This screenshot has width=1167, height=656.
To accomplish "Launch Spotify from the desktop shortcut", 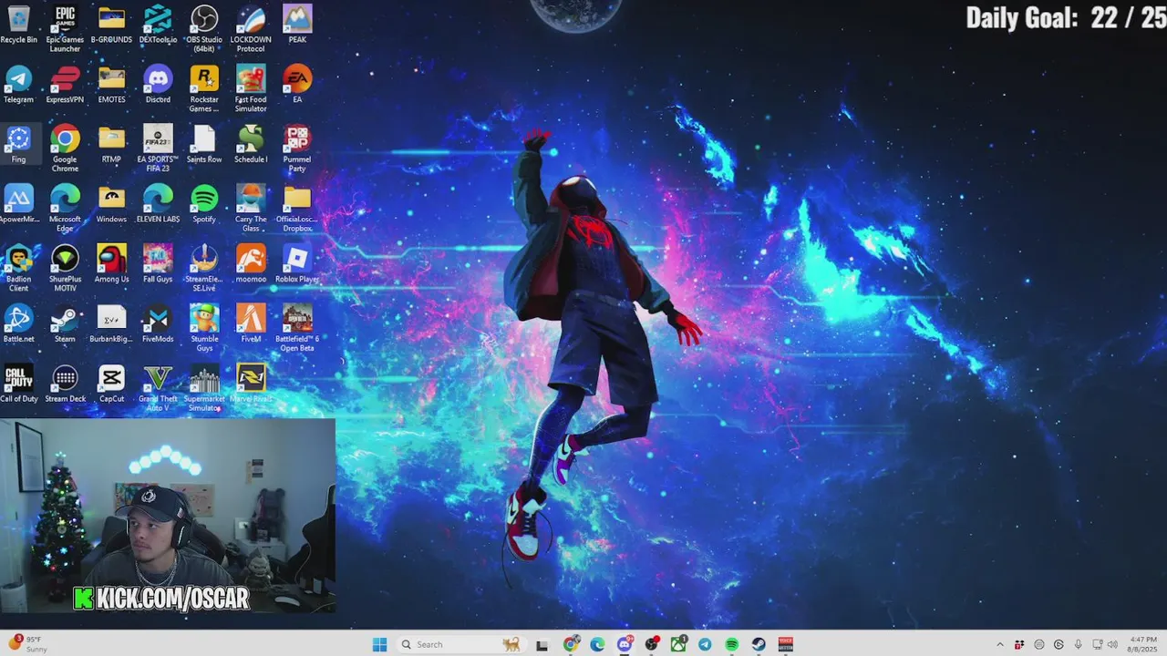I will coord(204,204).
